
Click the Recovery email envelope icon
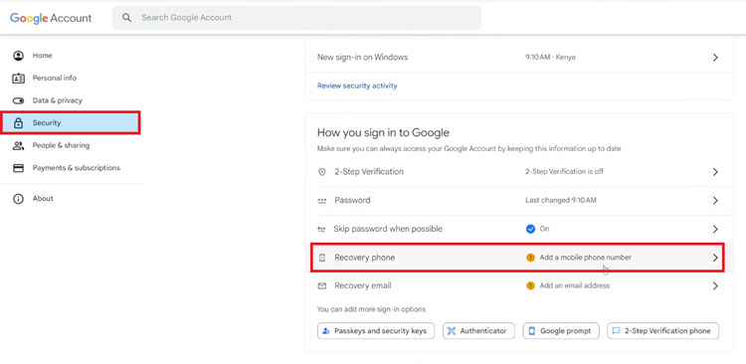(x=322, y=286)
